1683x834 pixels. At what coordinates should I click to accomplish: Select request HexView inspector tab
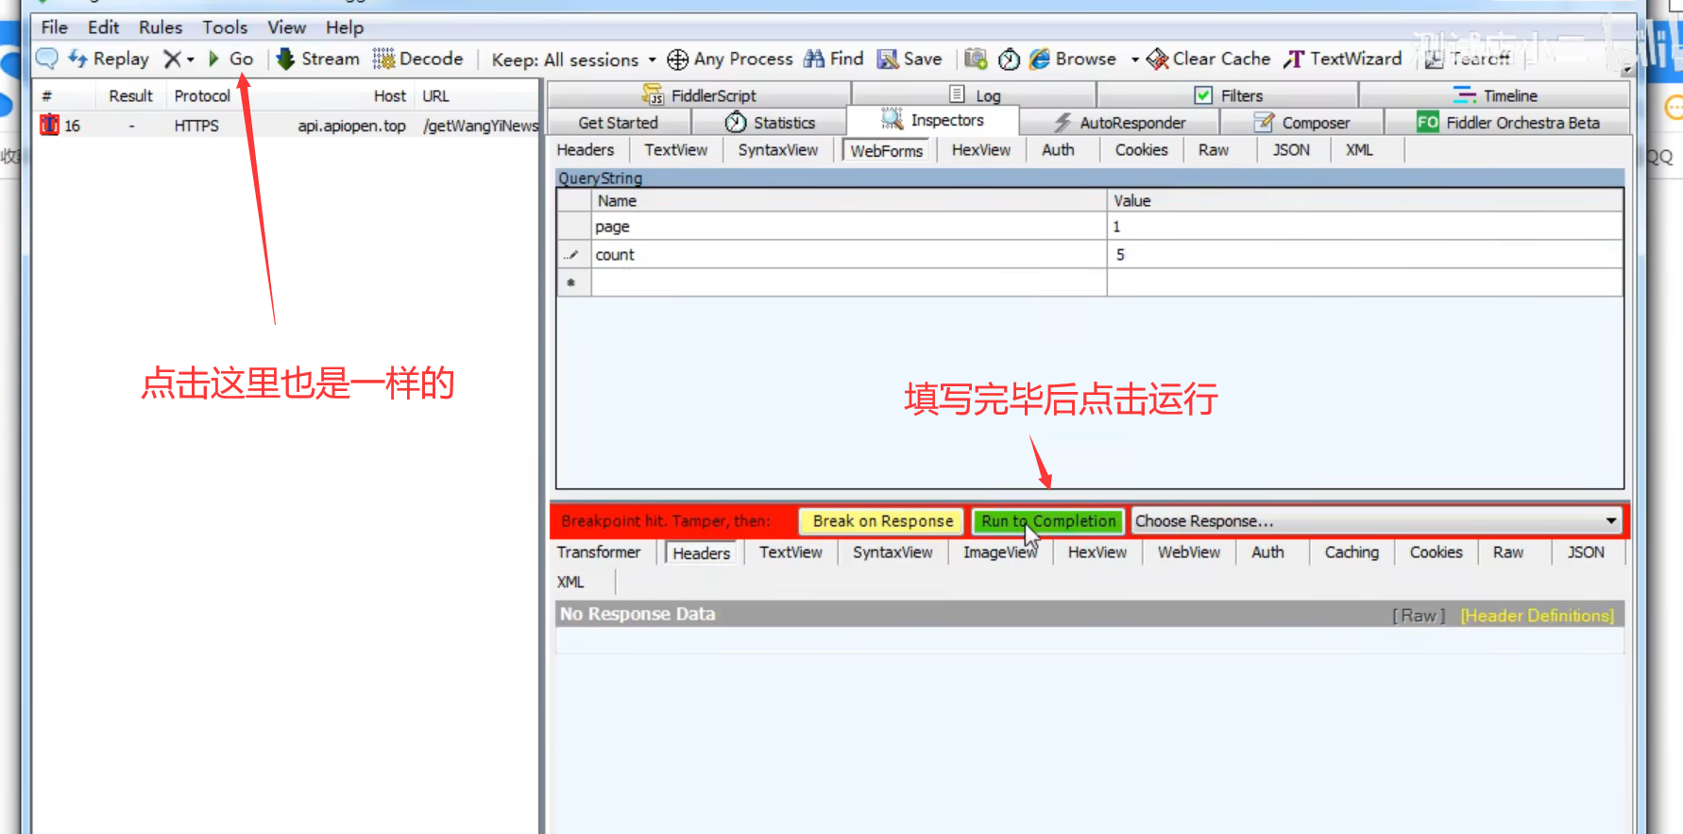click(x=980, y=150)
